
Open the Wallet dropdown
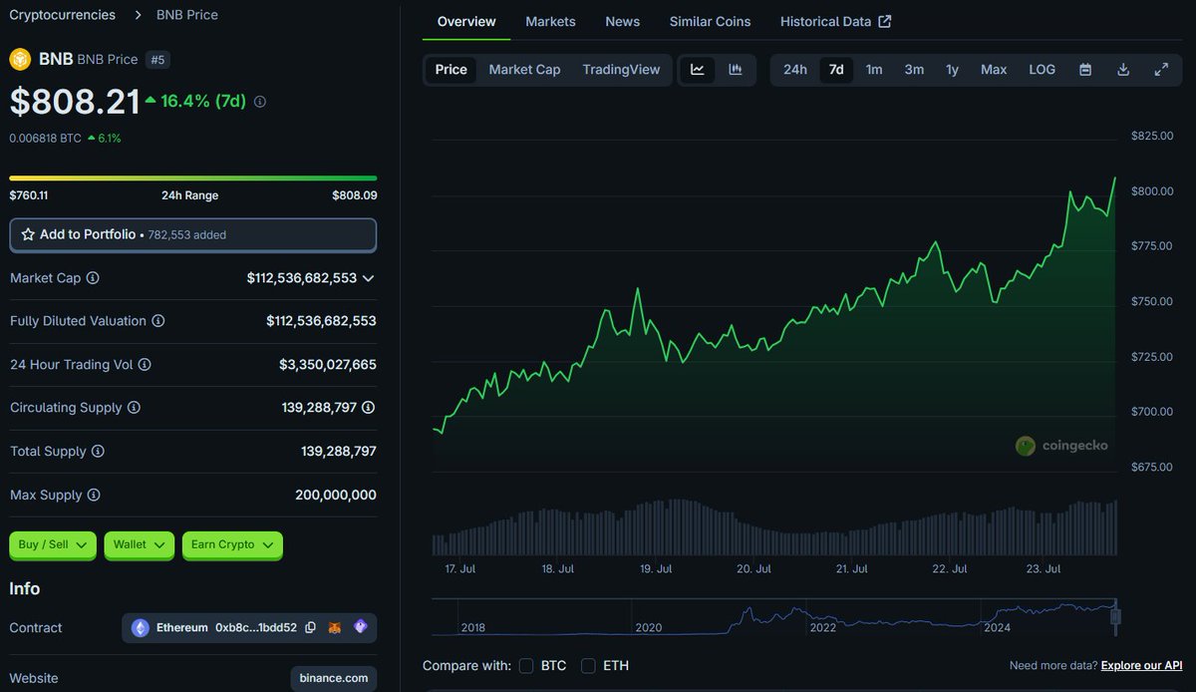[x=140, y=544]
